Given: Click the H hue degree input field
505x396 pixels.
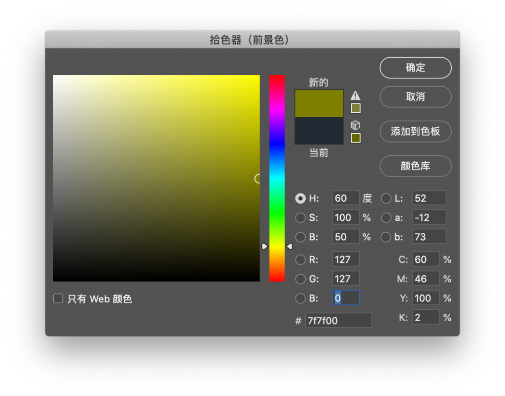Looking at the screenshot, I should (x=346, y=198).
